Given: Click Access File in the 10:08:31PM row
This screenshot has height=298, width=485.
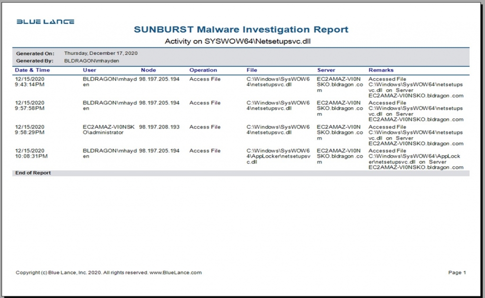Looking at the screenshot, I should (205, 151).
